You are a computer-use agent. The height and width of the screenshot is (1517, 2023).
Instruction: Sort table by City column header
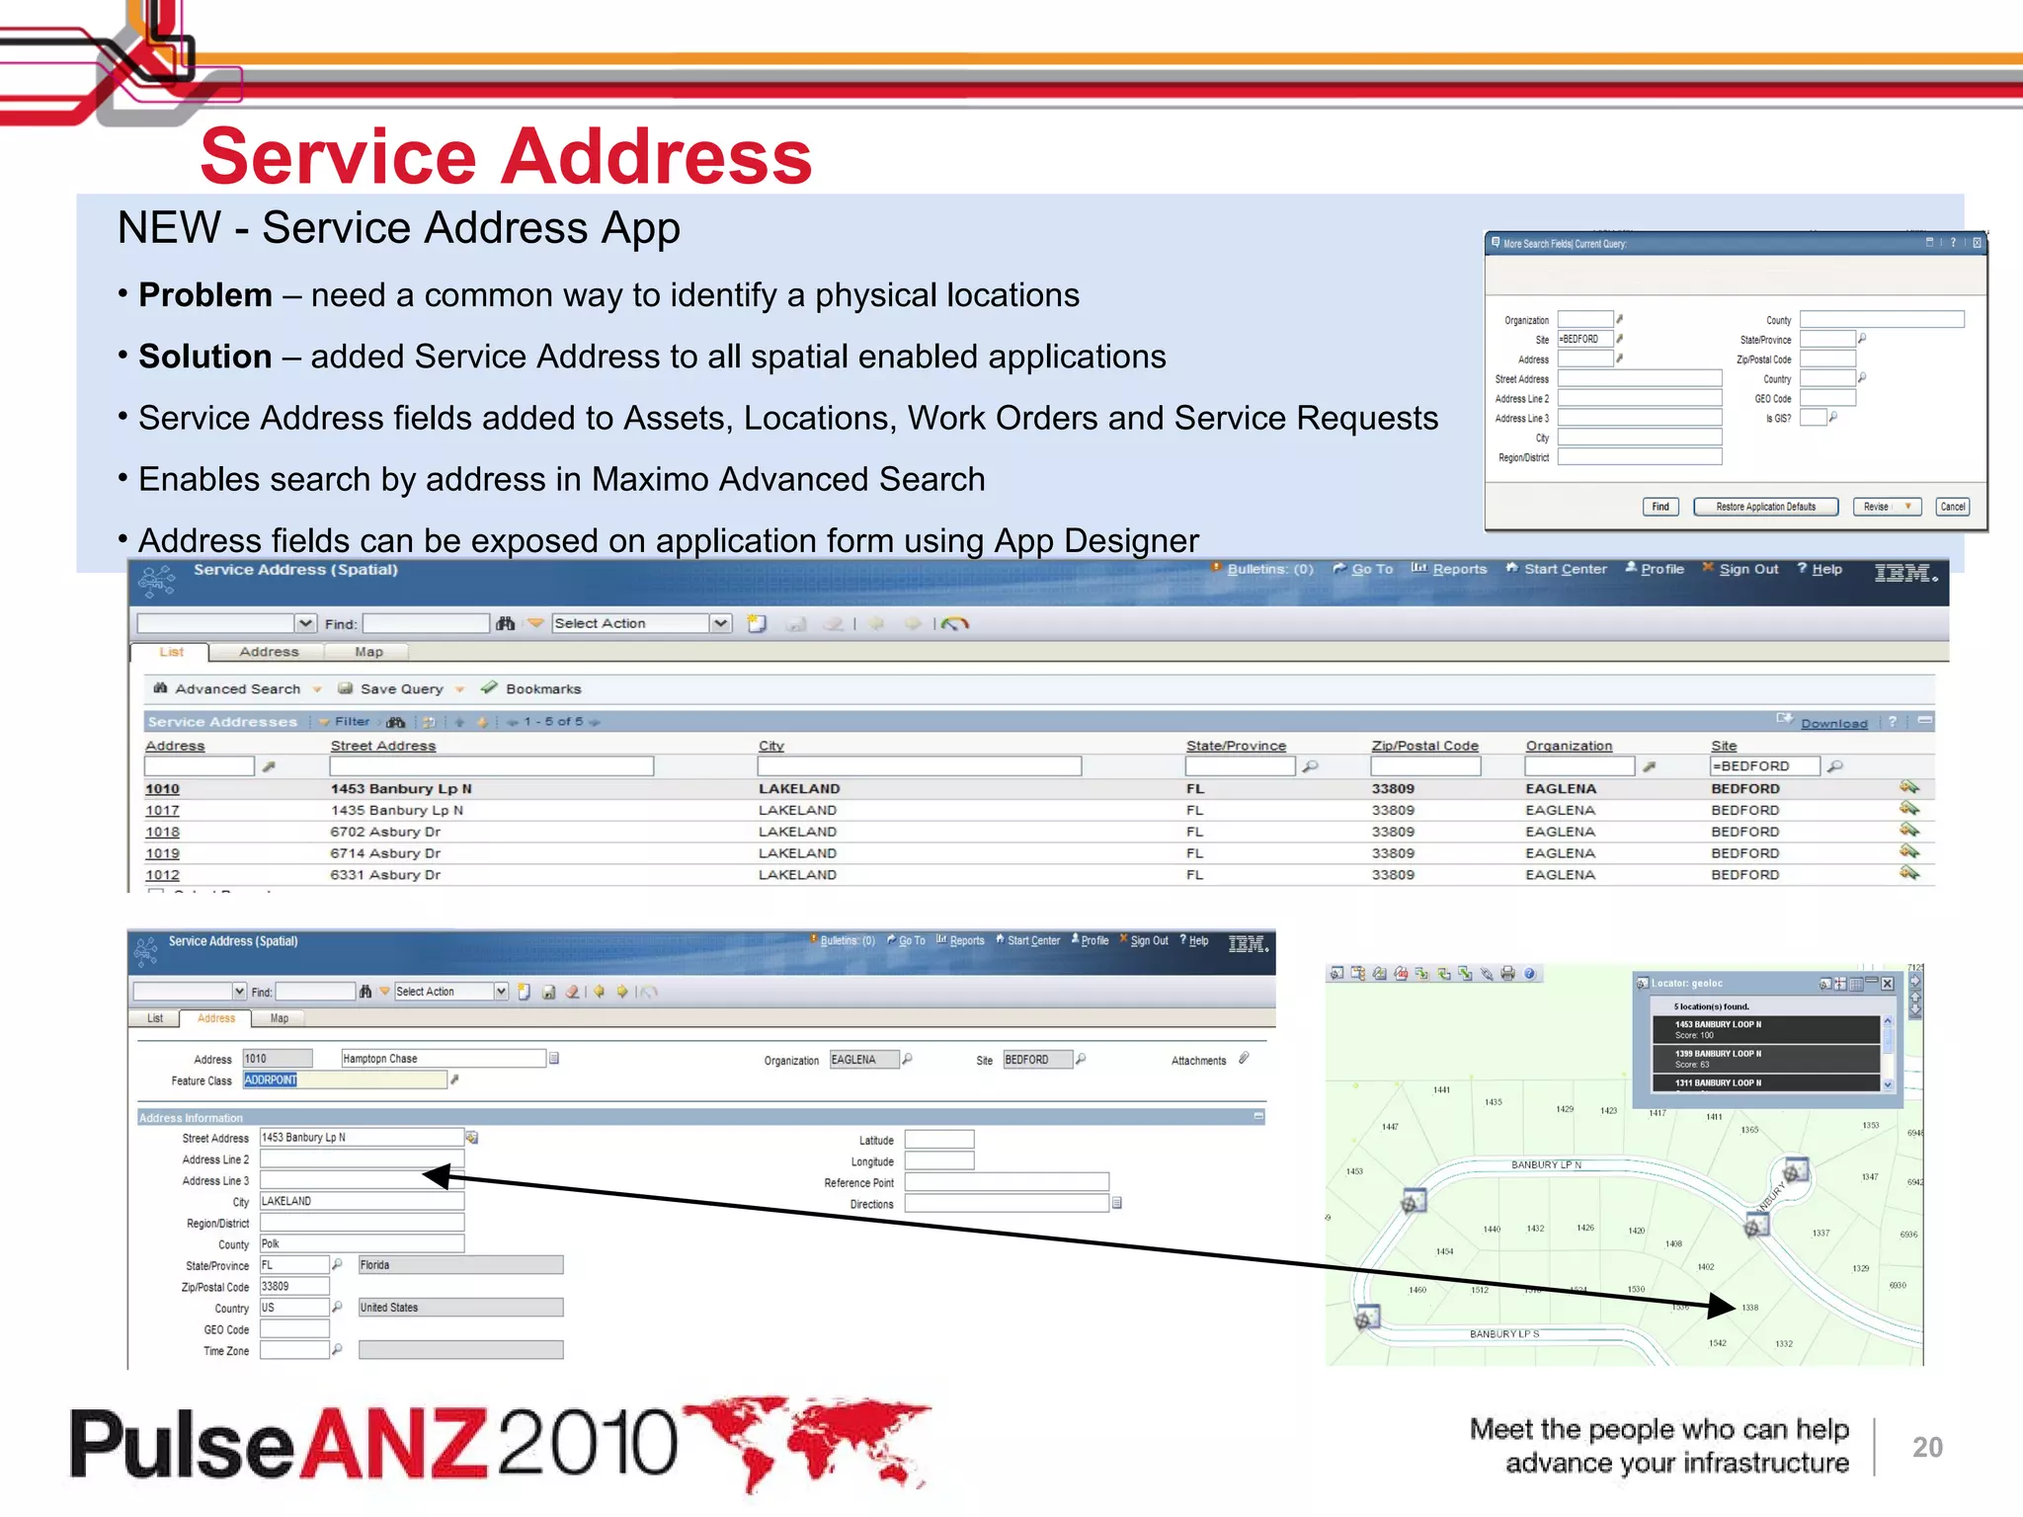coord(770,746)
